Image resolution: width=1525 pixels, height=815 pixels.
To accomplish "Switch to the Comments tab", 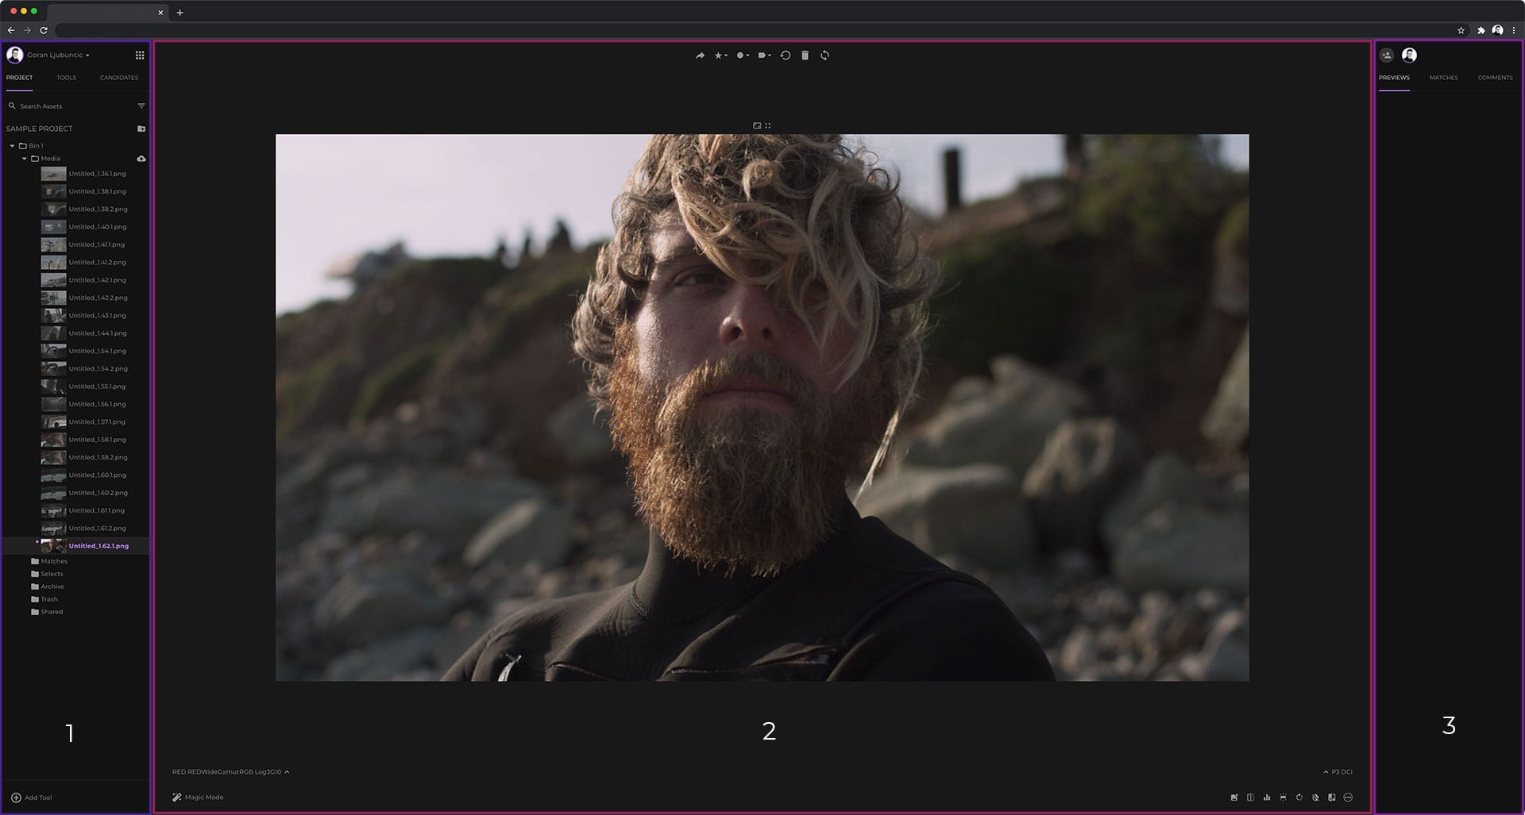I will (x=1495, y=78).
